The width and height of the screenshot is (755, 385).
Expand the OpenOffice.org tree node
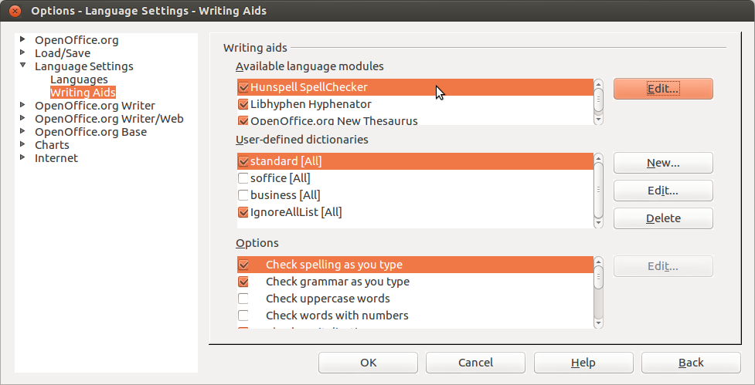tap(23, 39)
